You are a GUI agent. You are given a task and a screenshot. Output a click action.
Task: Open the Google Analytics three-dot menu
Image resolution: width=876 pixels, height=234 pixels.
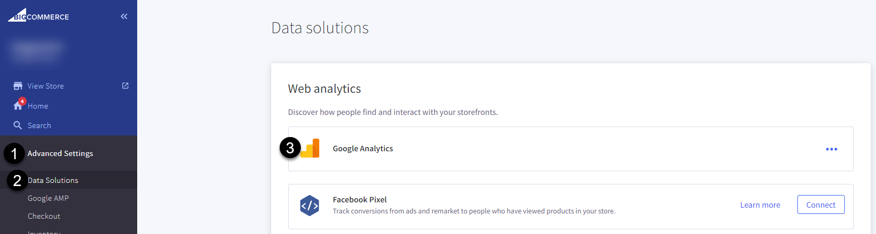click(x=832, y=149)
